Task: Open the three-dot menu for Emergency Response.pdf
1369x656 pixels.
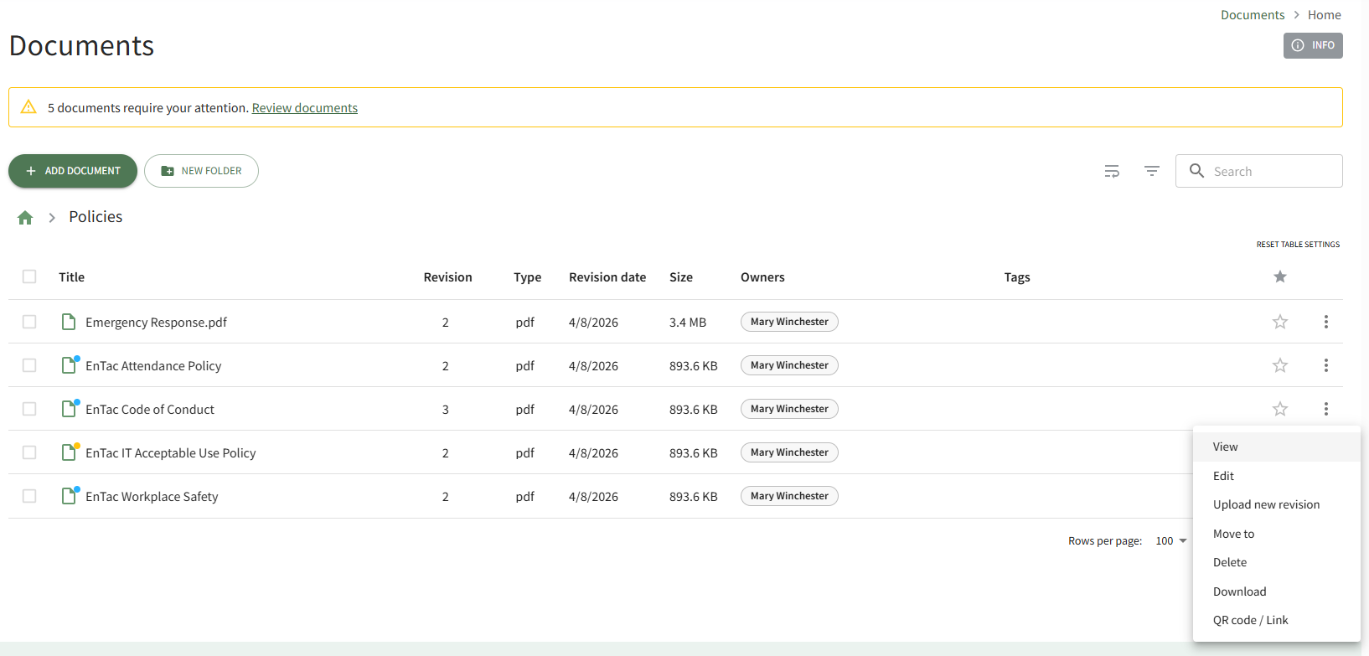Action: 1325,322
